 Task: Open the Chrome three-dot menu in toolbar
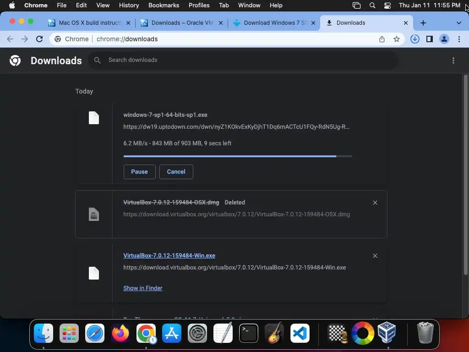(459, 39)
